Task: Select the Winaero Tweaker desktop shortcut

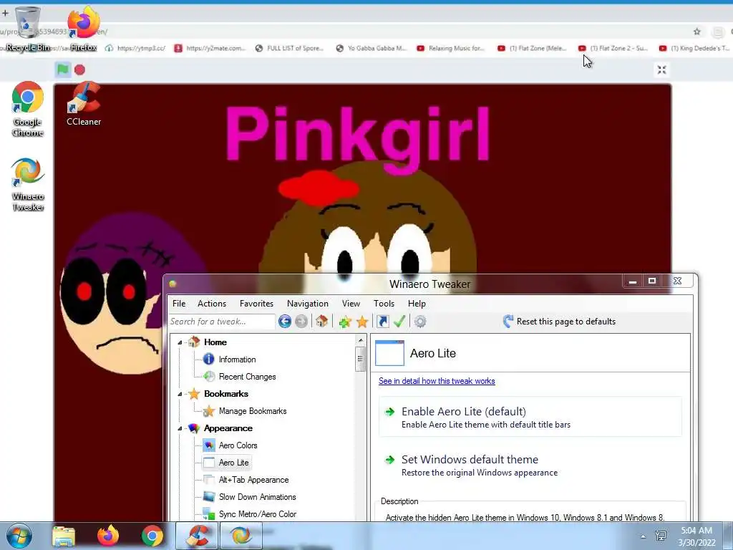Action: click(28, 185)
